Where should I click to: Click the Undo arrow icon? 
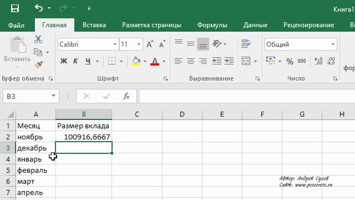click(x=39, y=8)
